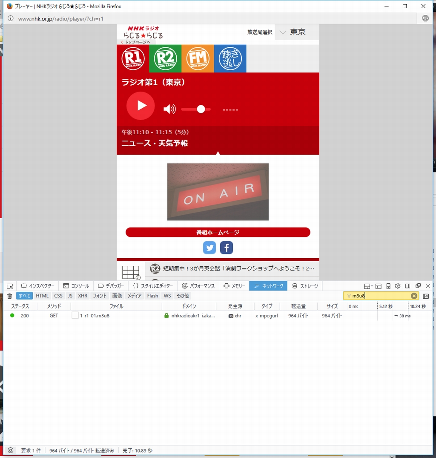Viewport: 436px width, 458px height.
Task: Sort requests by 発生源 column
Action: pyautogui.click(x=235, y=306)
